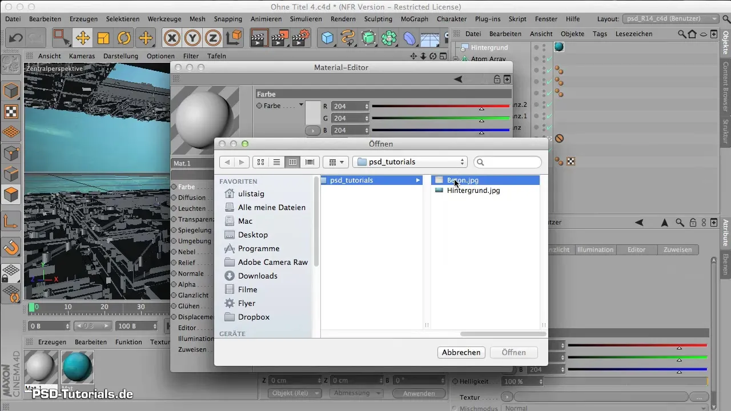Open the psd_tutorials folder path dropdown
Screen dimensions: 731x411
410,162
